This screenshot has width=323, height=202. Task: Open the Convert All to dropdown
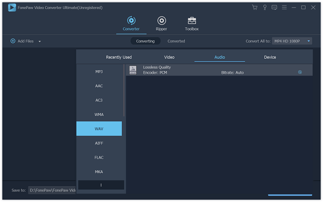click(x=292, y=41)
